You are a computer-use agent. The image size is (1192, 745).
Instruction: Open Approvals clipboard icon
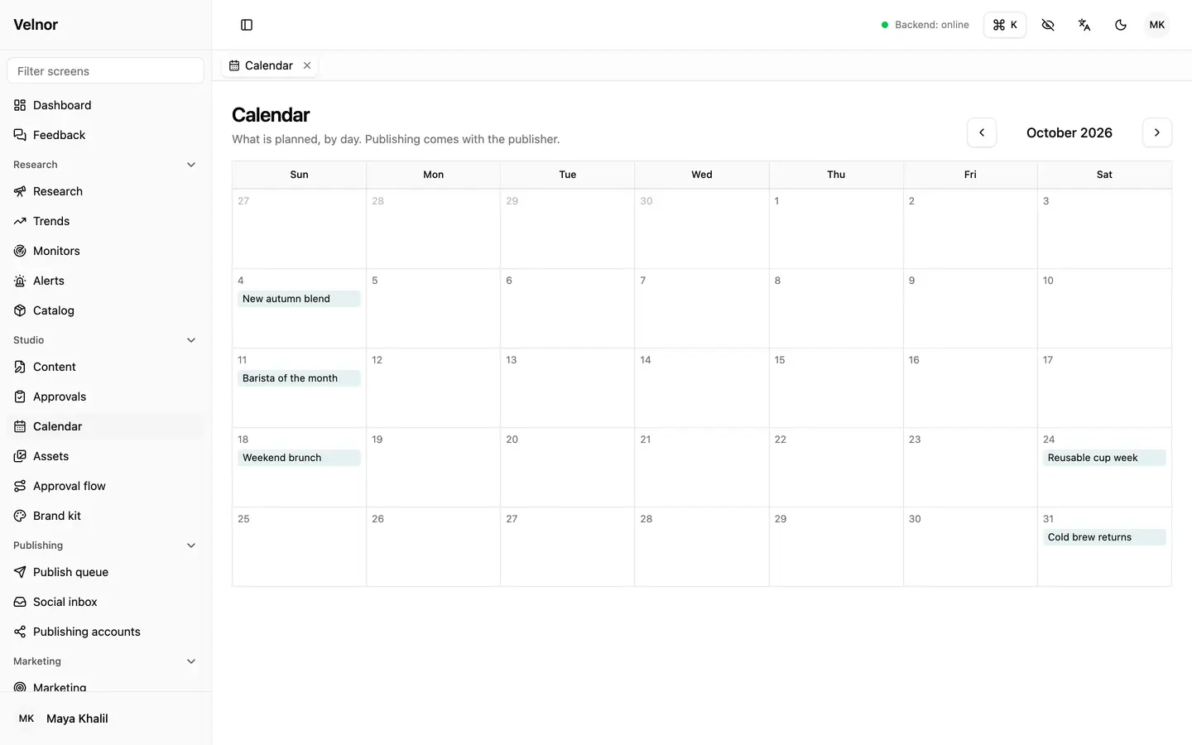point(20,397)
